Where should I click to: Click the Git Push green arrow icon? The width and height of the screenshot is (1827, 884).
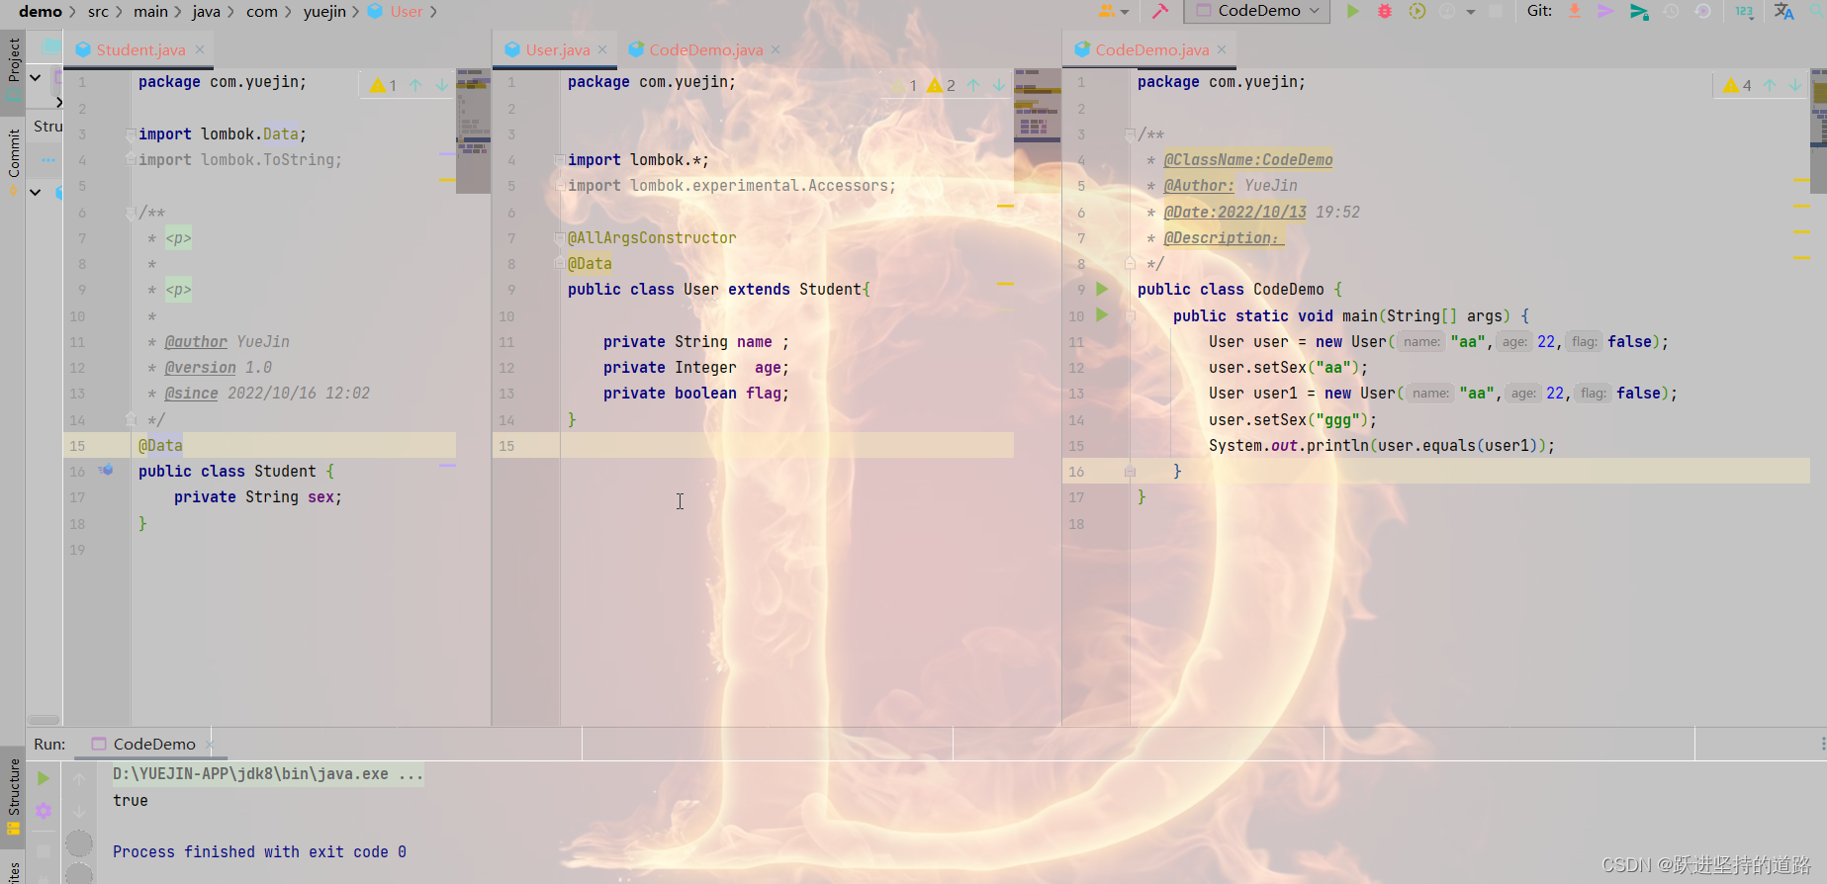pos(1639,11)
